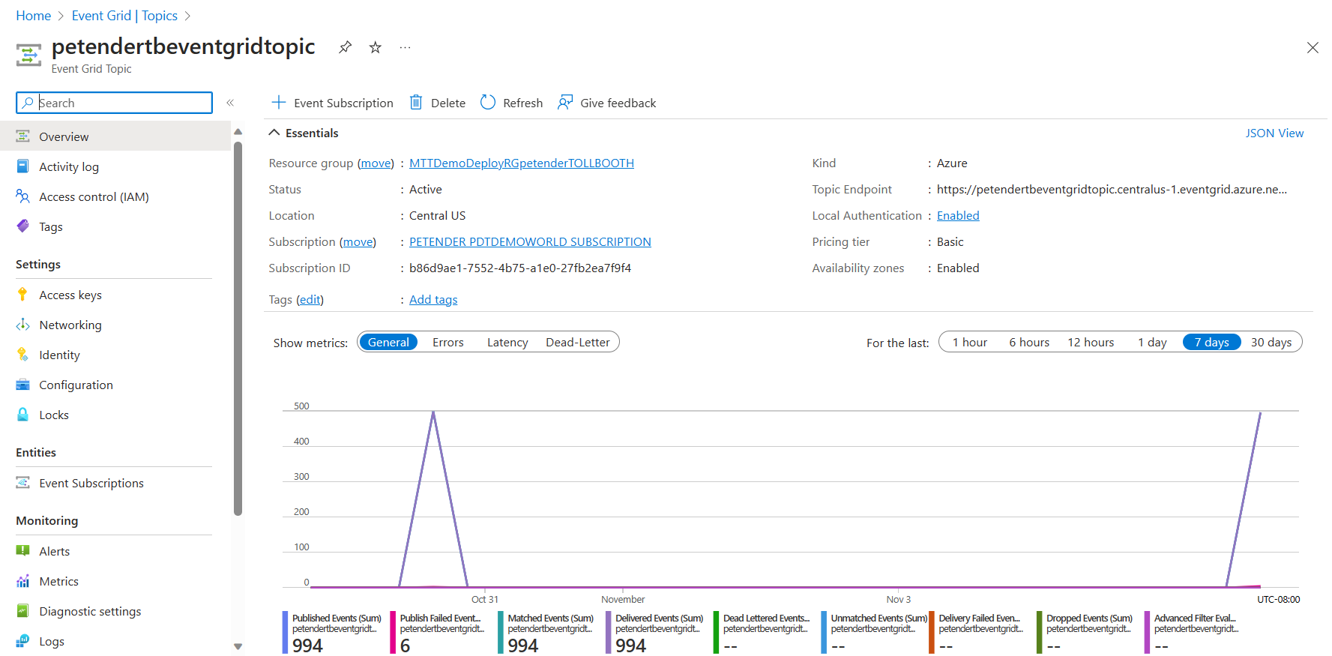Click the Configuration toolbox icon
This screenshot has width=1332, height=656.
pos(23,385)
